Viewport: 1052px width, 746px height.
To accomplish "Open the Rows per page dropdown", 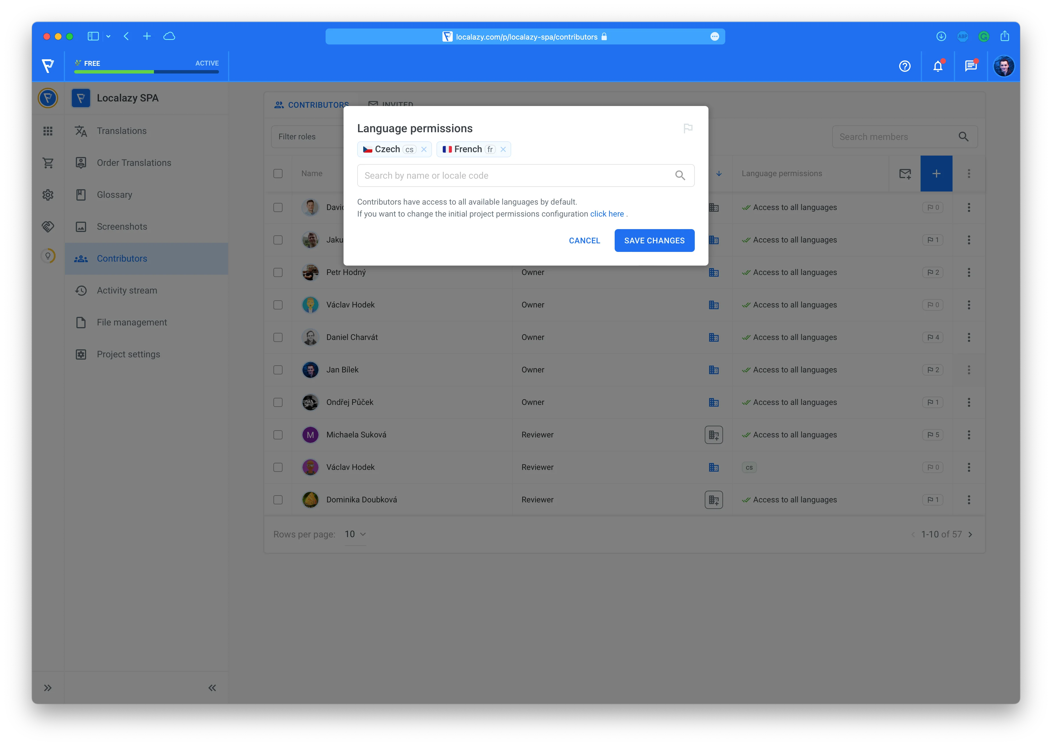I will click(355, 534).
